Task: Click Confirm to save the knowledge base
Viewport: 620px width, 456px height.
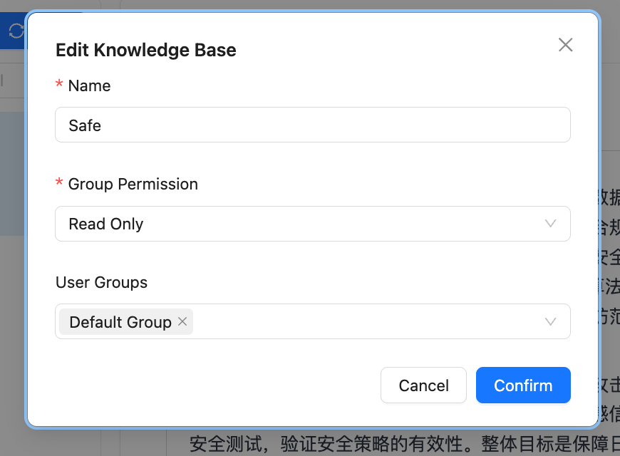Action: (x=523, y=385)
